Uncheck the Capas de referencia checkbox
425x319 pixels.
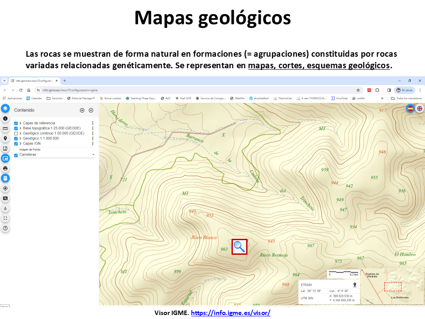[16, 123]
